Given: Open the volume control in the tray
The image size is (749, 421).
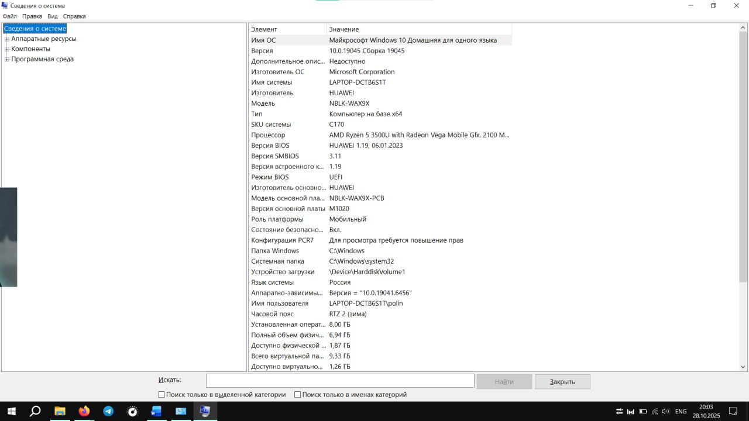Looking at the screenshot, I should [x=665, y=412].
